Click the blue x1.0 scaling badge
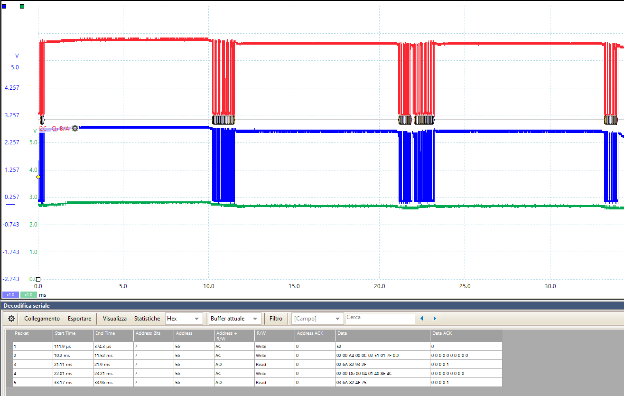Screen dimensions: 624x396 tap(9, 294)
